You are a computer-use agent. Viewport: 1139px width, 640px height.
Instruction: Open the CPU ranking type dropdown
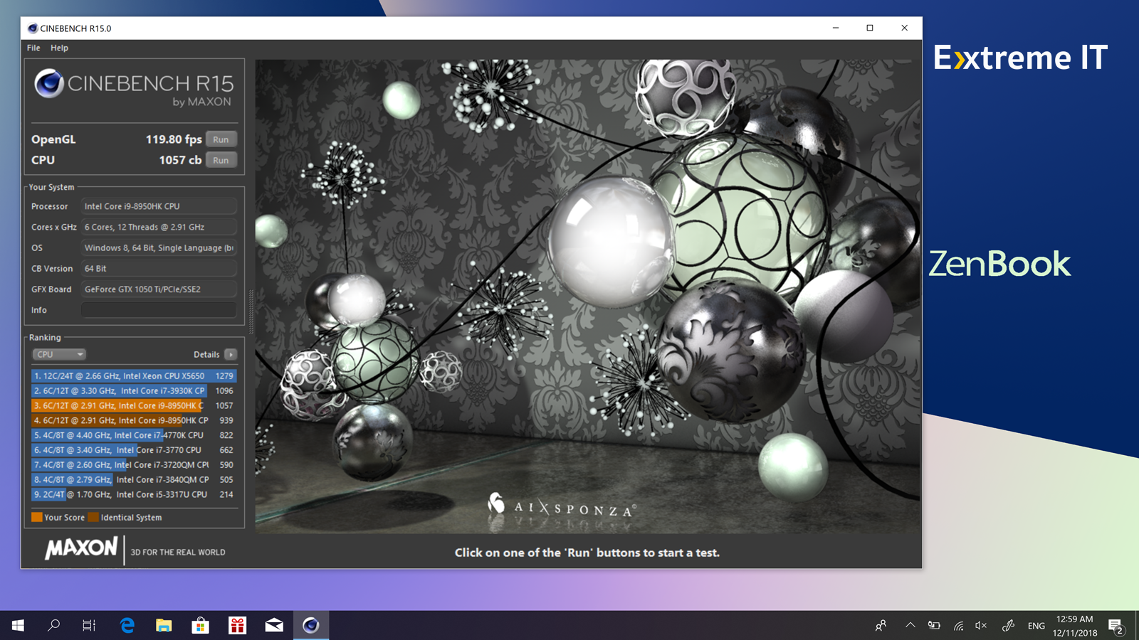pyautogui.click(x=59, y=354)
